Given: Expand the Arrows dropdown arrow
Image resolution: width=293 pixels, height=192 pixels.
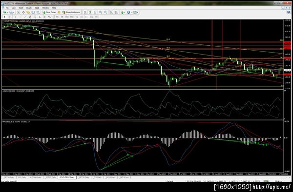Looking at the screenshot, I should point(52,17).
